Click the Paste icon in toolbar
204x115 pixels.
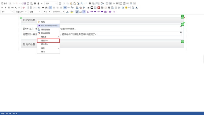point(71,3)
